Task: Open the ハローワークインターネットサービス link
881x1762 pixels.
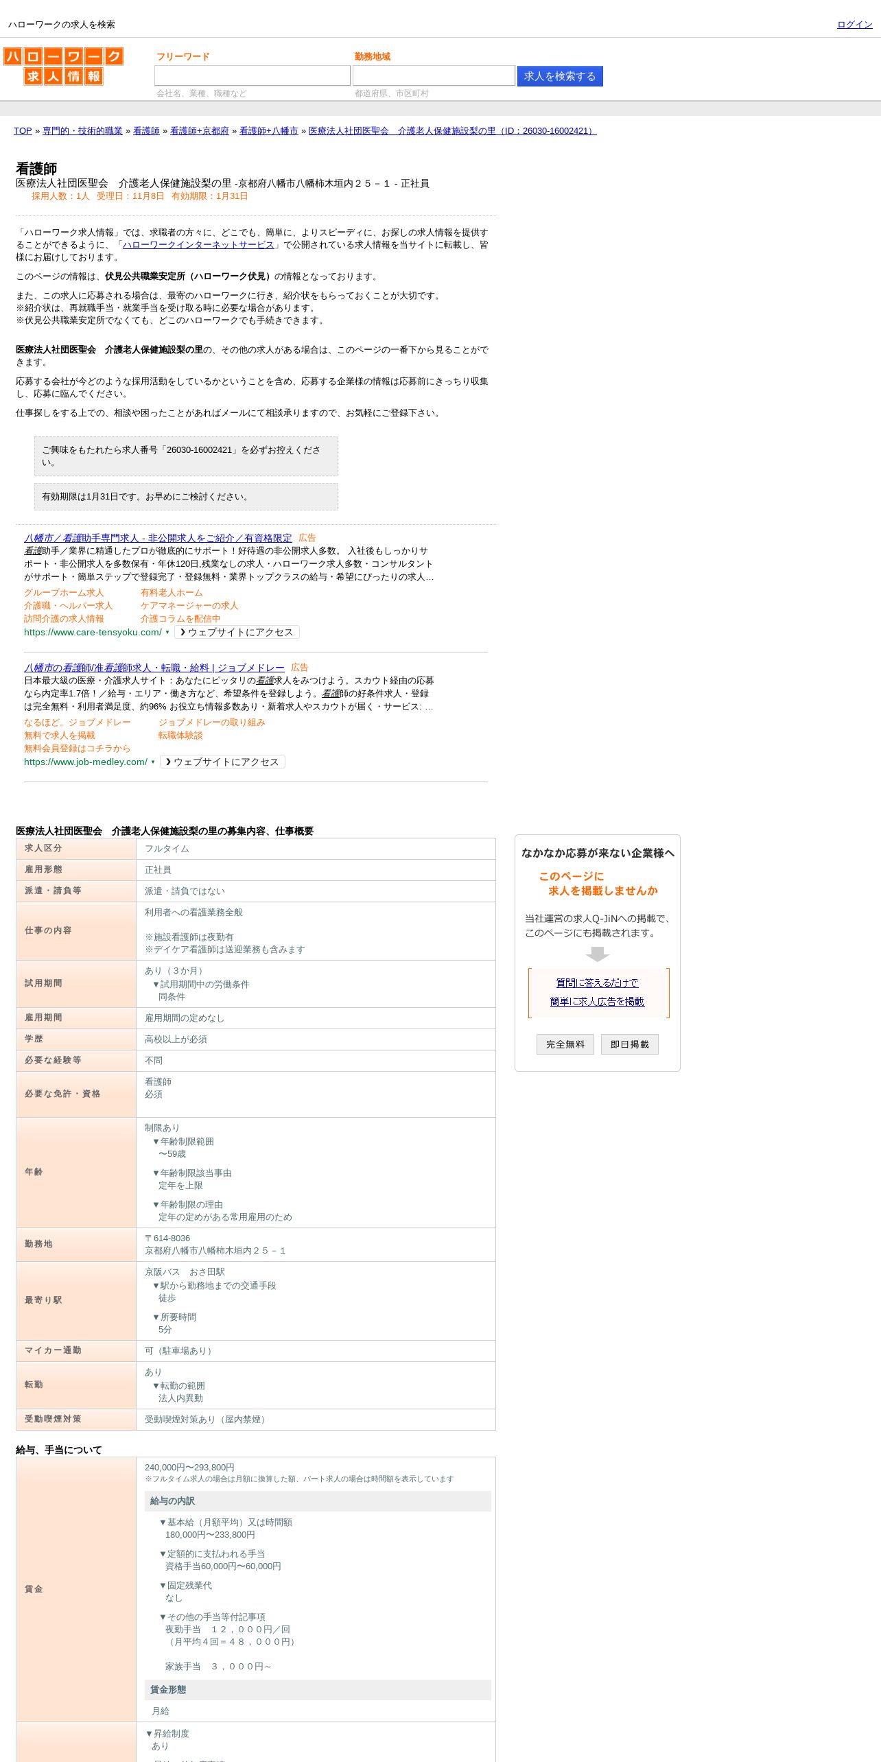Action: coord(198,245)
